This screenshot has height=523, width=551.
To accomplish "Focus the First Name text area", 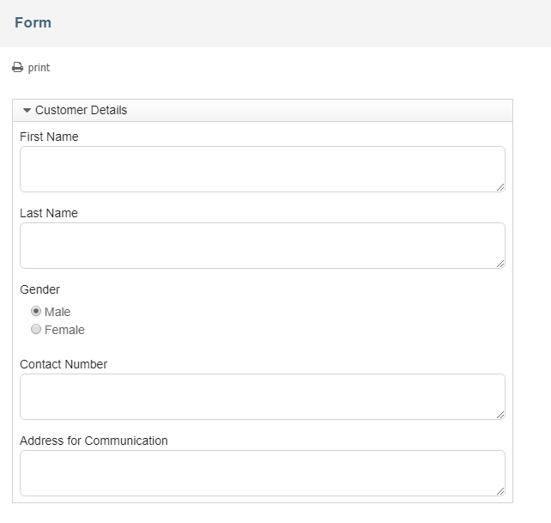I will coord(263,169).
